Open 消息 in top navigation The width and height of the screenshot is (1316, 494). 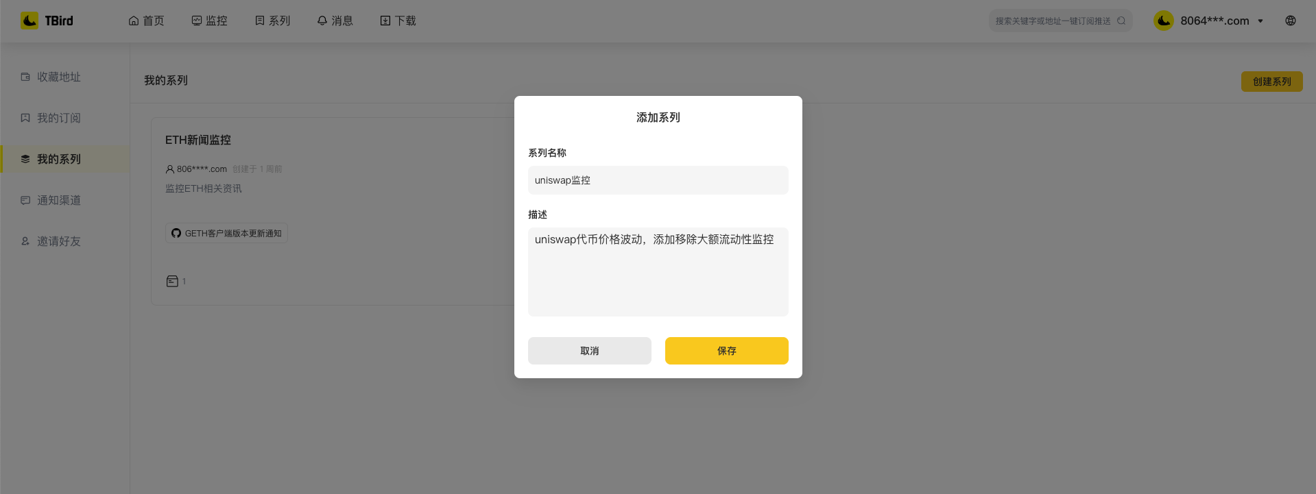335,21
